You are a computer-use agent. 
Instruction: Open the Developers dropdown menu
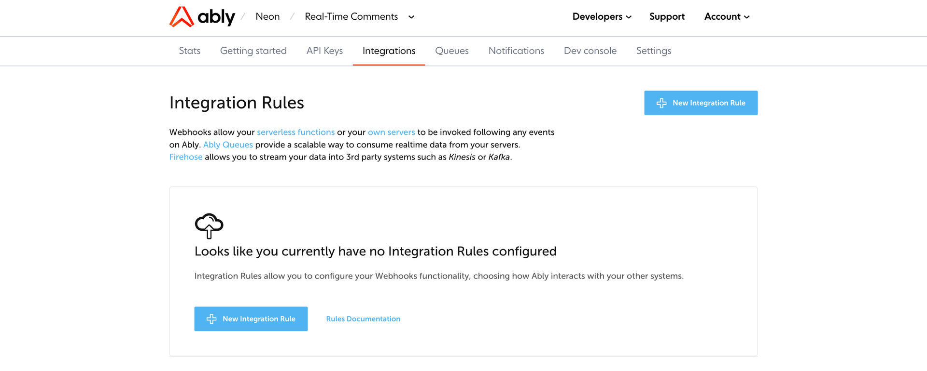602,17
